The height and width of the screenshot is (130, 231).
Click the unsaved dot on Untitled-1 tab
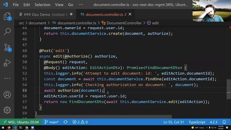point(71,14)
